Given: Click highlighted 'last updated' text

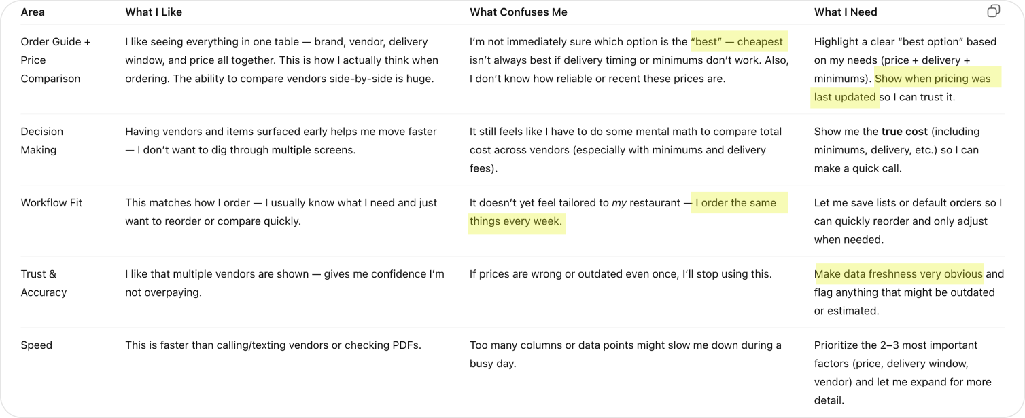Looking at the screenshot, I should tap(844, 97).
